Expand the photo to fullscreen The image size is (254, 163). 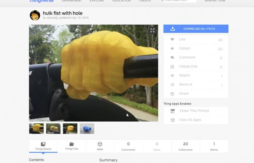coord(152,30)
